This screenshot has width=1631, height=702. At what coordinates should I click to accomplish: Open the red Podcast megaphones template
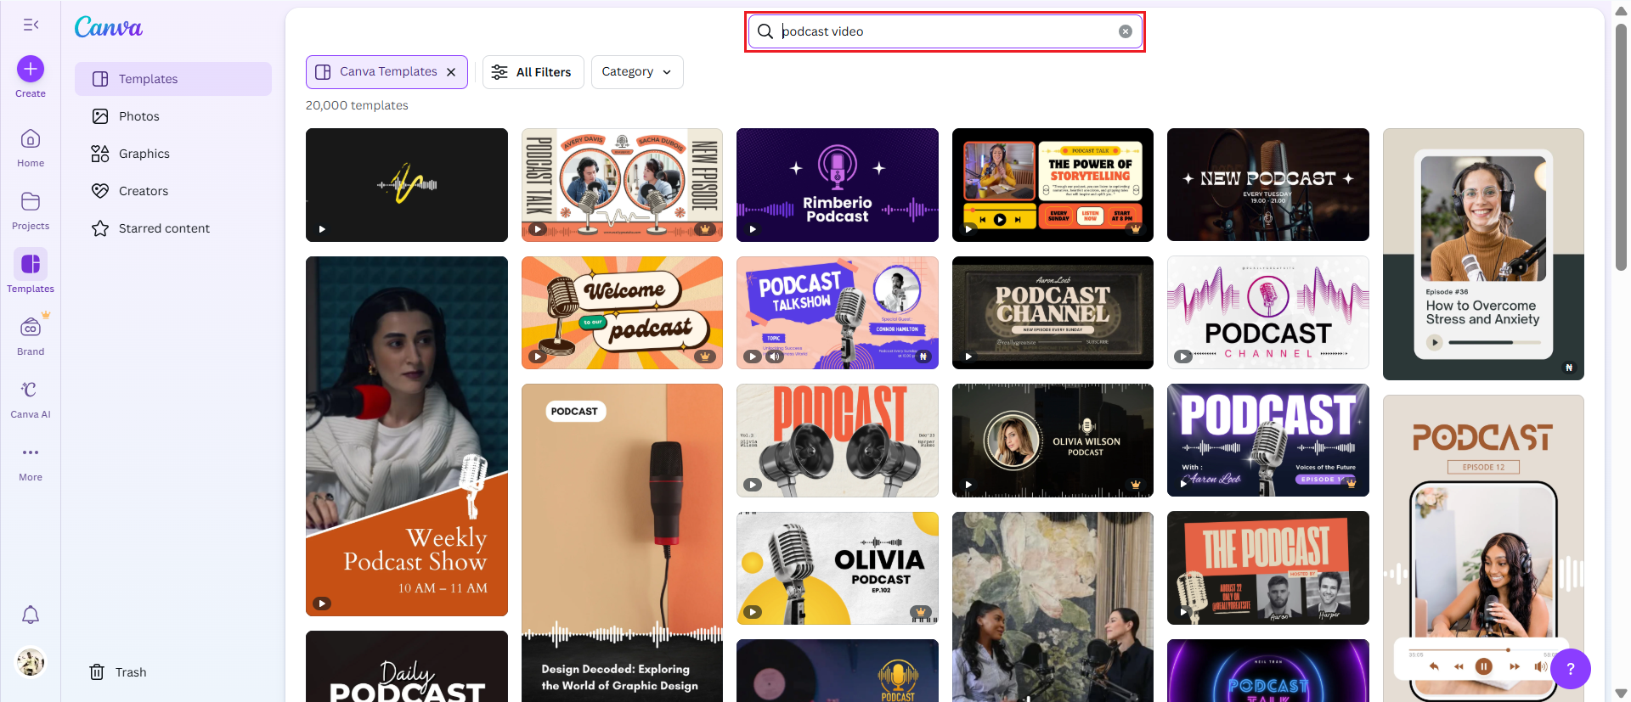[x=838, y=441]
